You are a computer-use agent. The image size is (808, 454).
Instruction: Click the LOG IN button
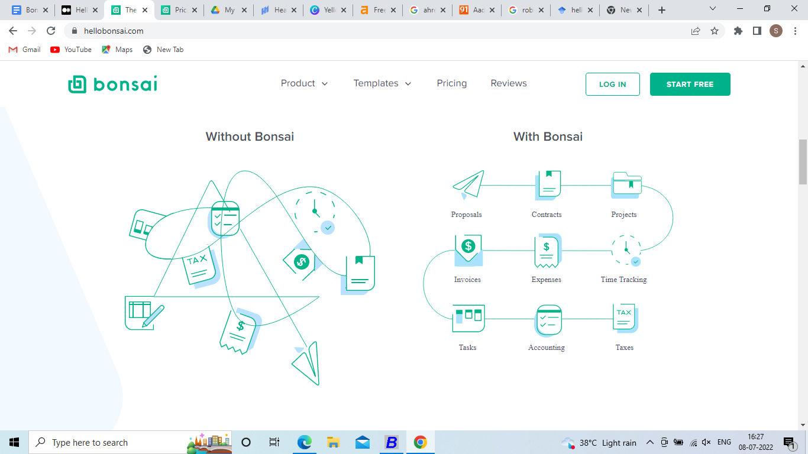coord(613,84)
